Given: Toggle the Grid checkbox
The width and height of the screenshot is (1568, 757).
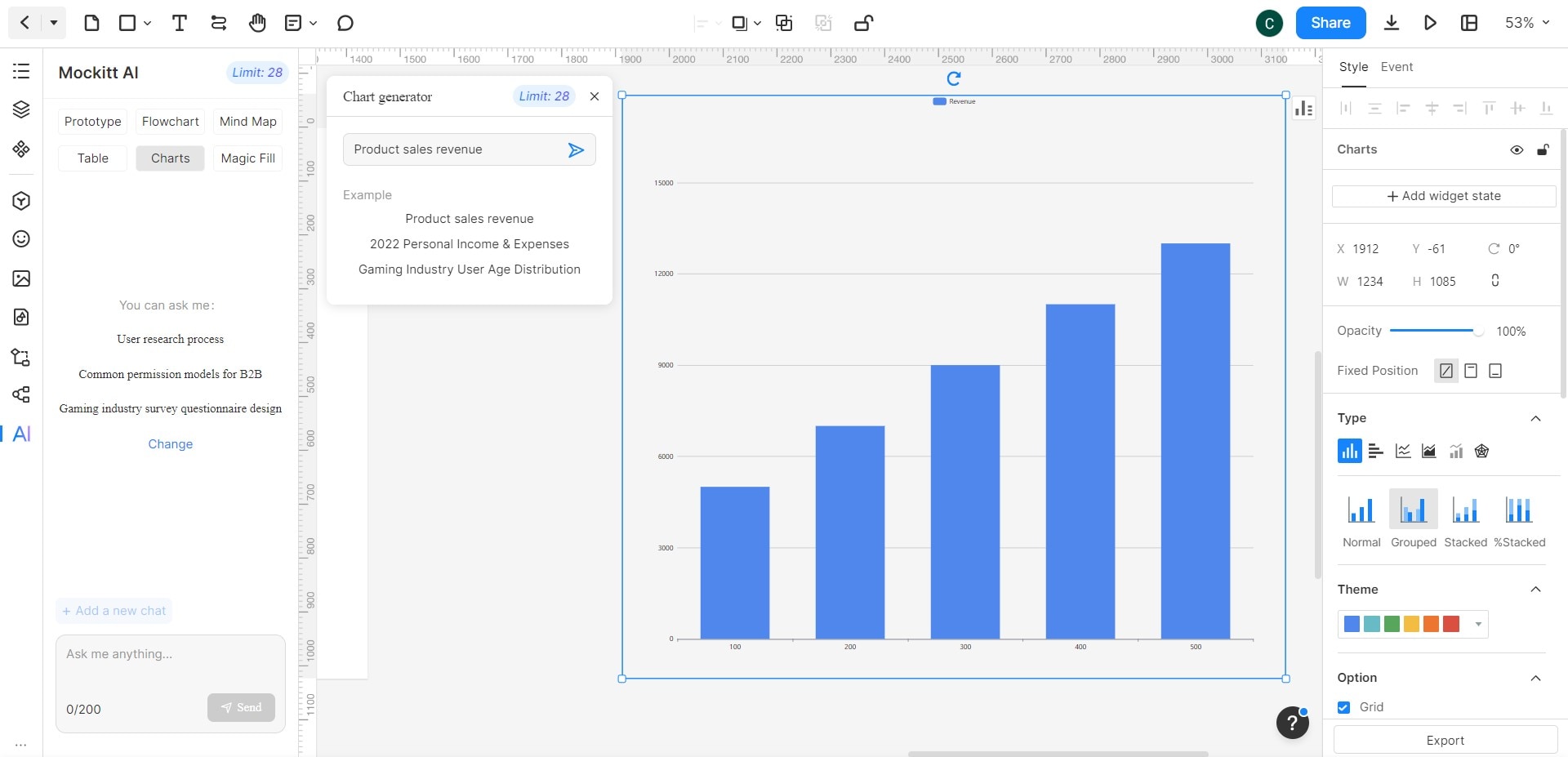Looking at the screenshot, I should click(1343, 707).
